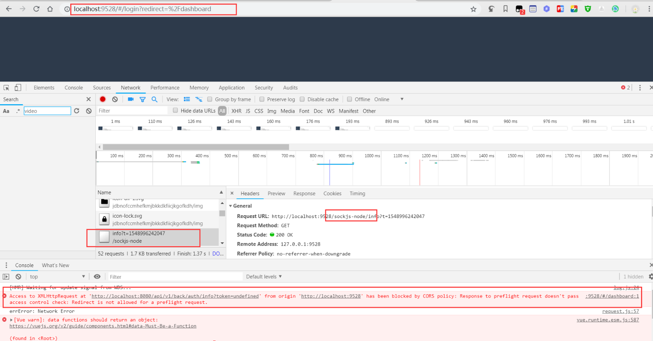This screenshot has width=653, height=341.
Task: Filter requests by XHR type
Action: (236, 111)
